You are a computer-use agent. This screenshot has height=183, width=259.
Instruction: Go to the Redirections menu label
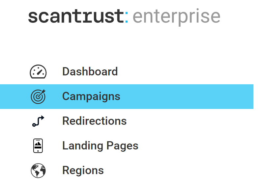coord(94,121)
